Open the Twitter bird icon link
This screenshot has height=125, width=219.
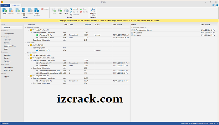pyautogui.click(x=213, y=5)
